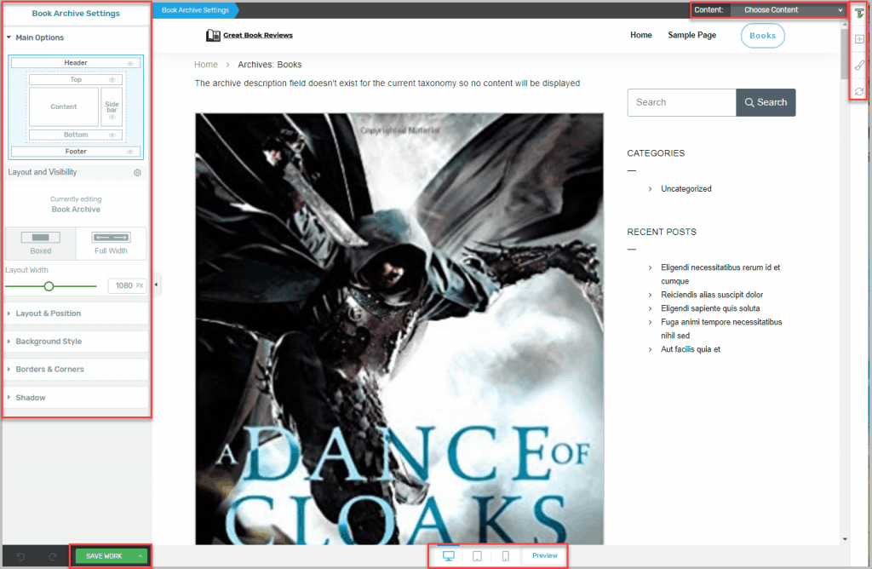This screenshot has width=872, height=569.
Task: Expand the Background Style section
Action: point(49,342)
